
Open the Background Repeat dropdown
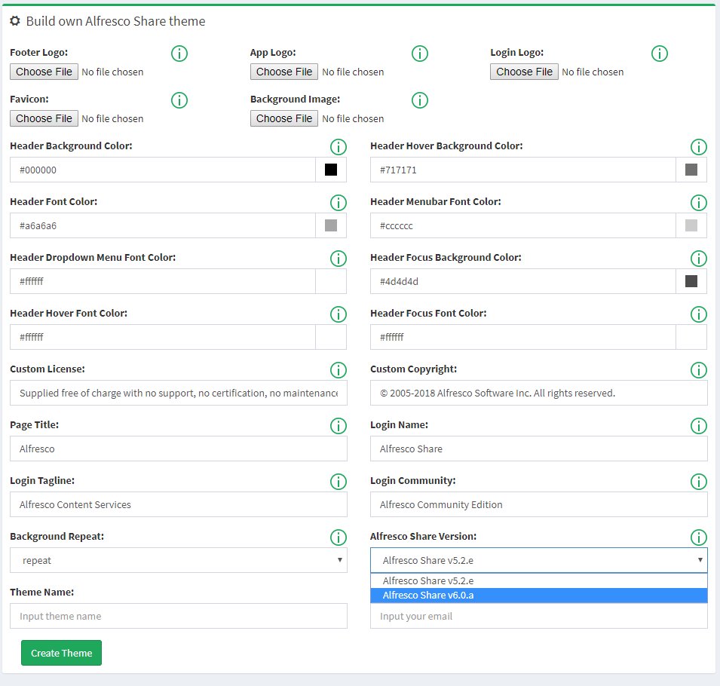(178, 560)
